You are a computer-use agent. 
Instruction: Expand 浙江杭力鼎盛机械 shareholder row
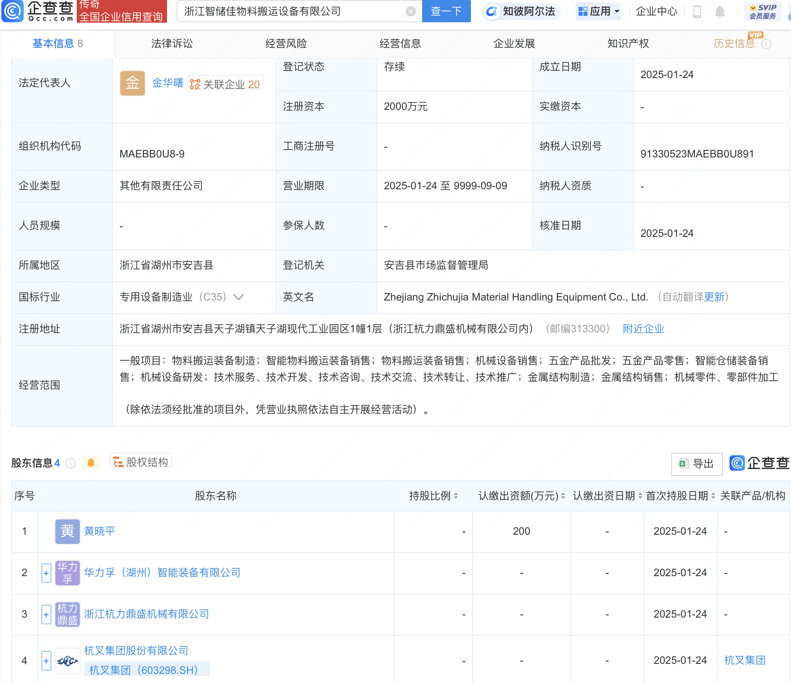[46, 615]
